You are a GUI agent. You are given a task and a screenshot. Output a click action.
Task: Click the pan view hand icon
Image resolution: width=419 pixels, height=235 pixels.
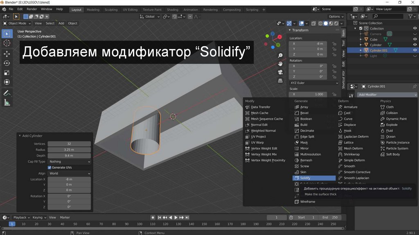280,63
